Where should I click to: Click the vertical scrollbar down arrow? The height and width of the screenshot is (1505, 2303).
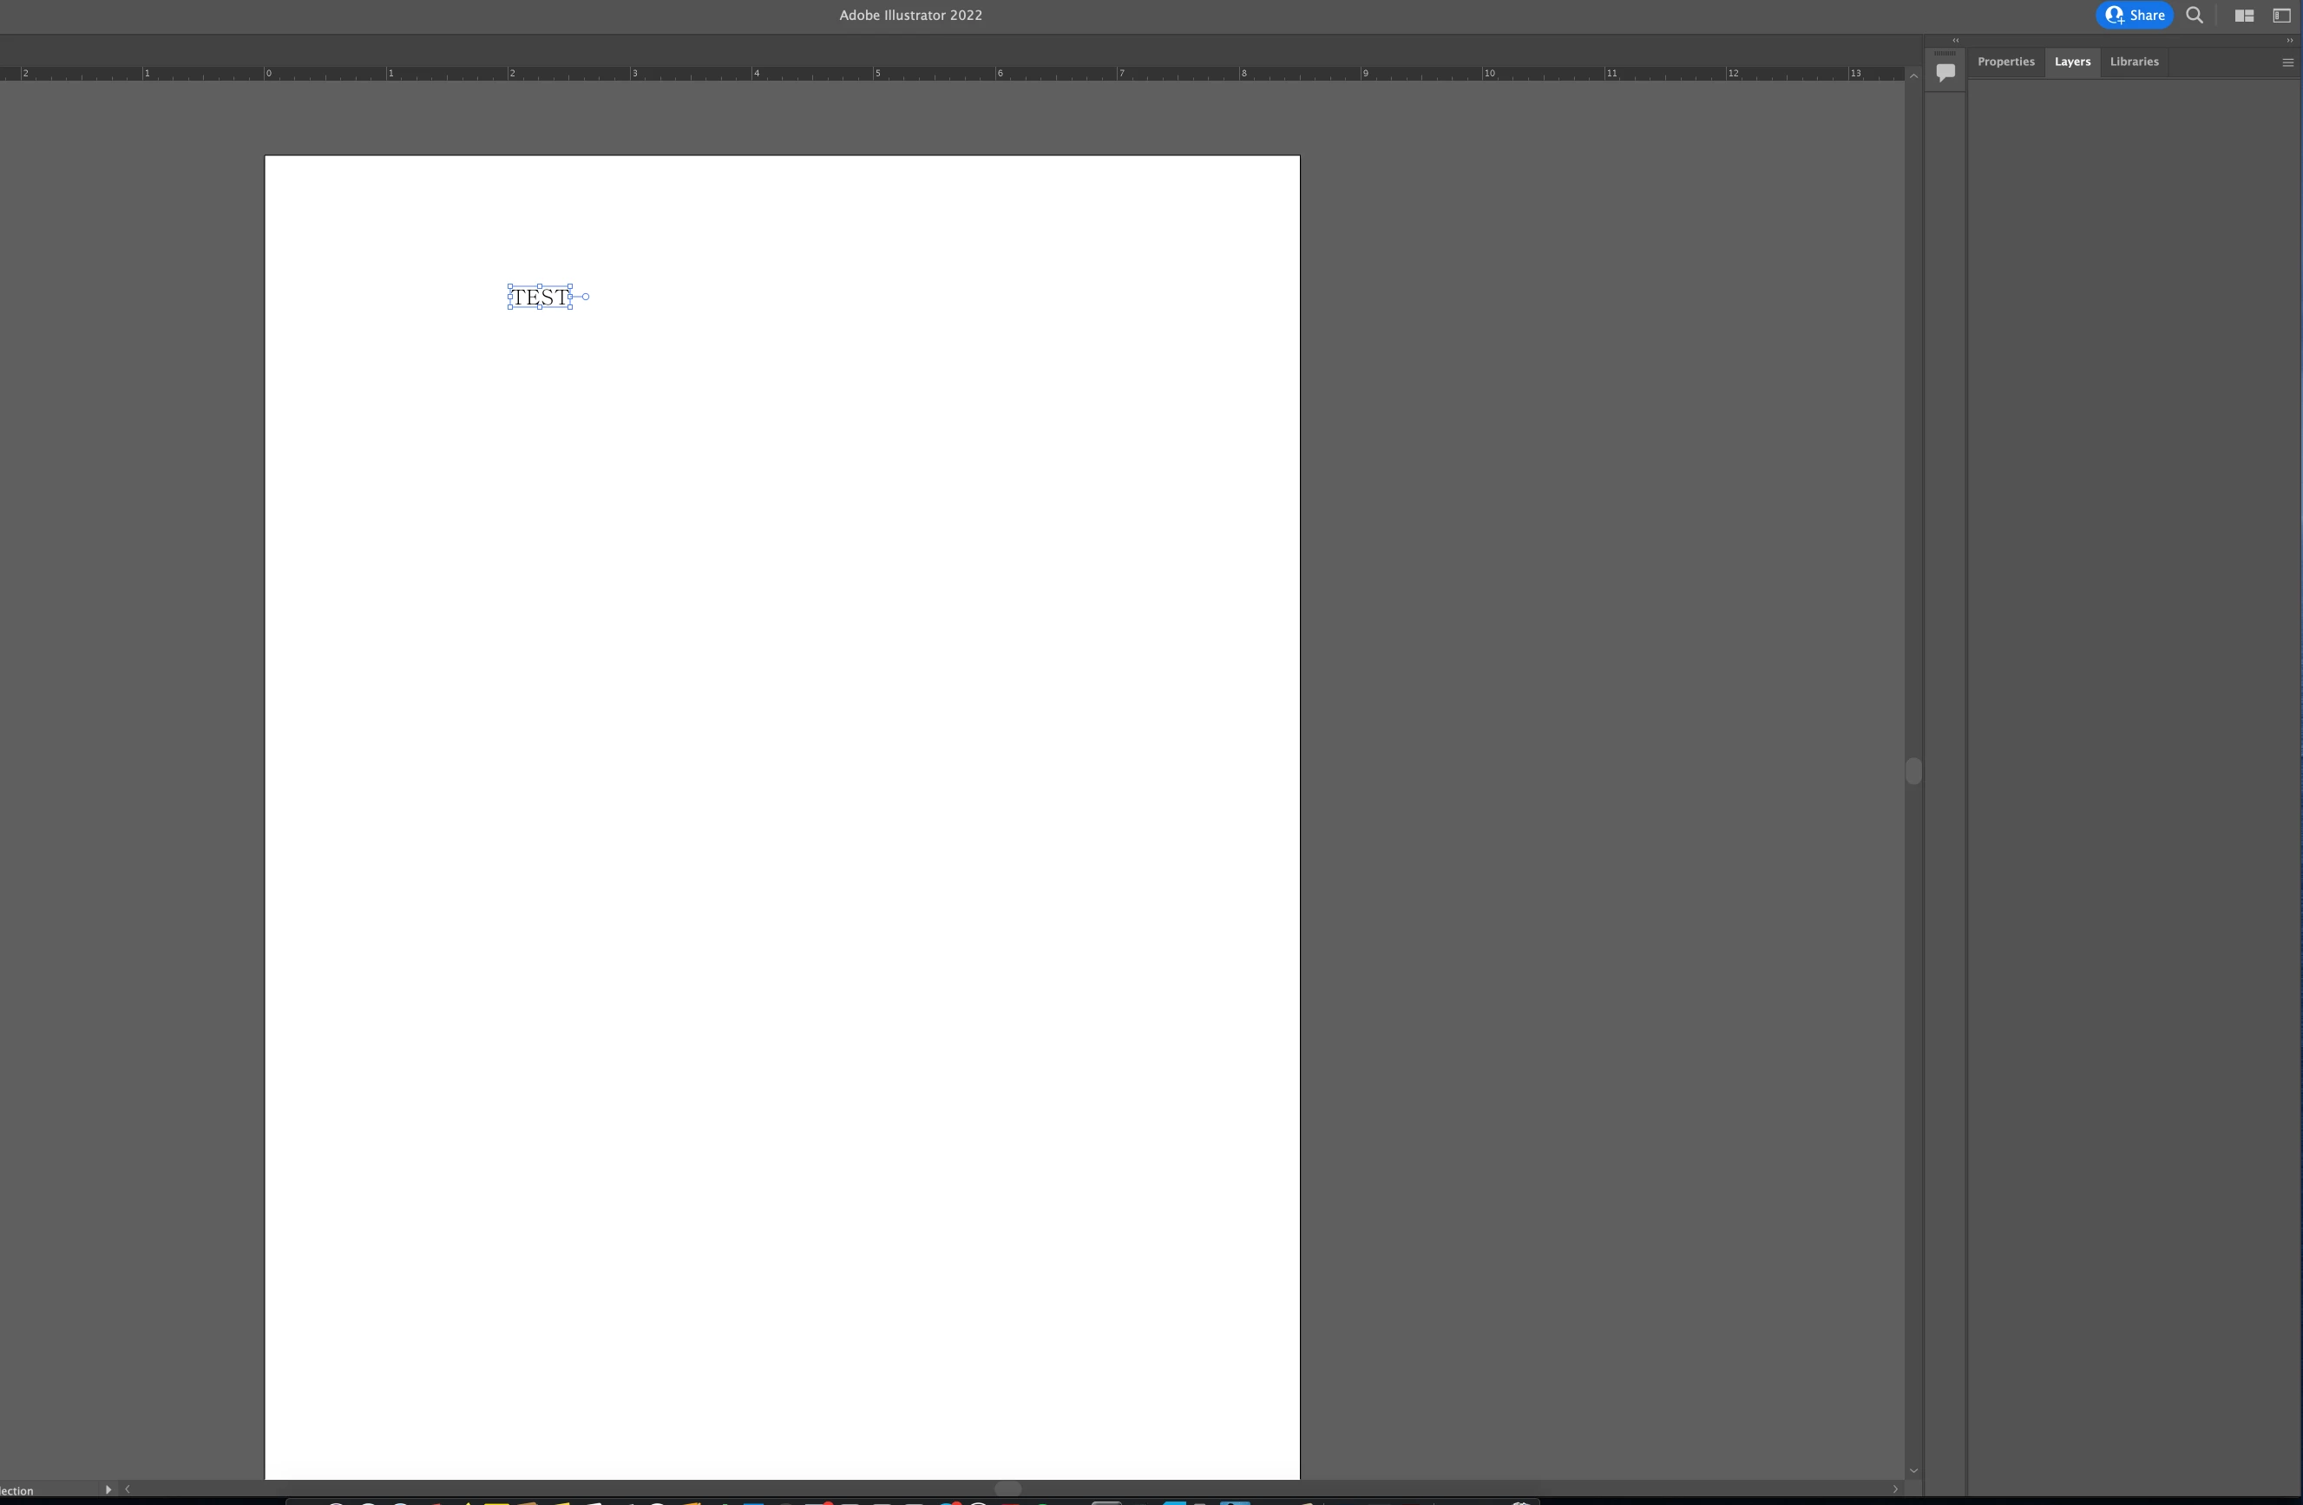coord(1913,1471)
